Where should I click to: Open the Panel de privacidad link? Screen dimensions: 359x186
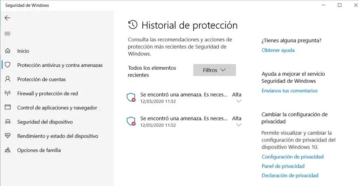[283, 166]
